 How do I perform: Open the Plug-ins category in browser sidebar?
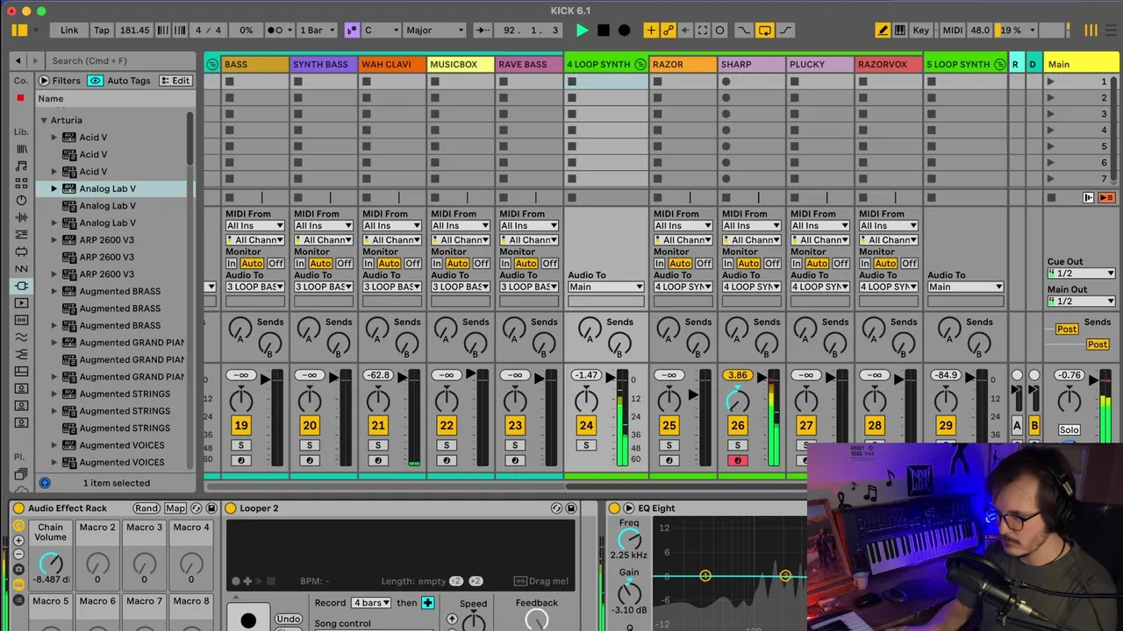click(21, 286)
